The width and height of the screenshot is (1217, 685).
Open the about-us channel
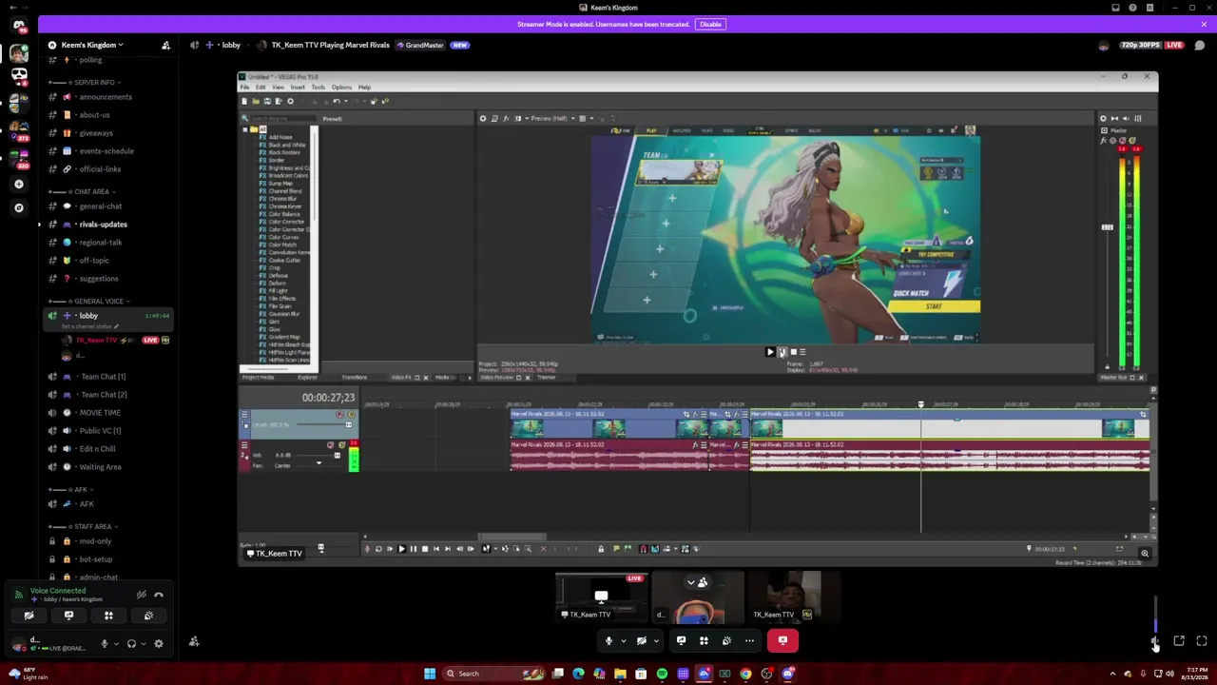pyautogui.click(x=107, y=115)
